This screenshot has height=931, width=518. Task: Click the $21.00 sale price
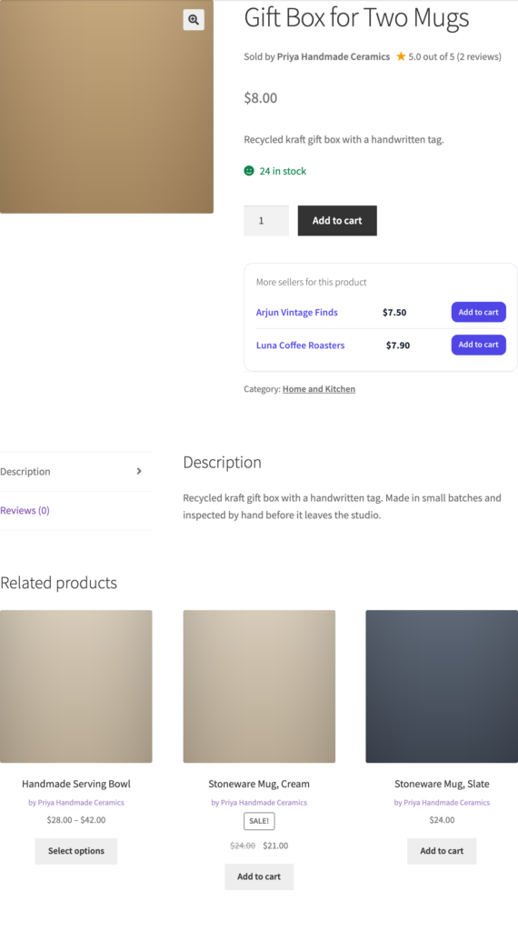point(275,846)
